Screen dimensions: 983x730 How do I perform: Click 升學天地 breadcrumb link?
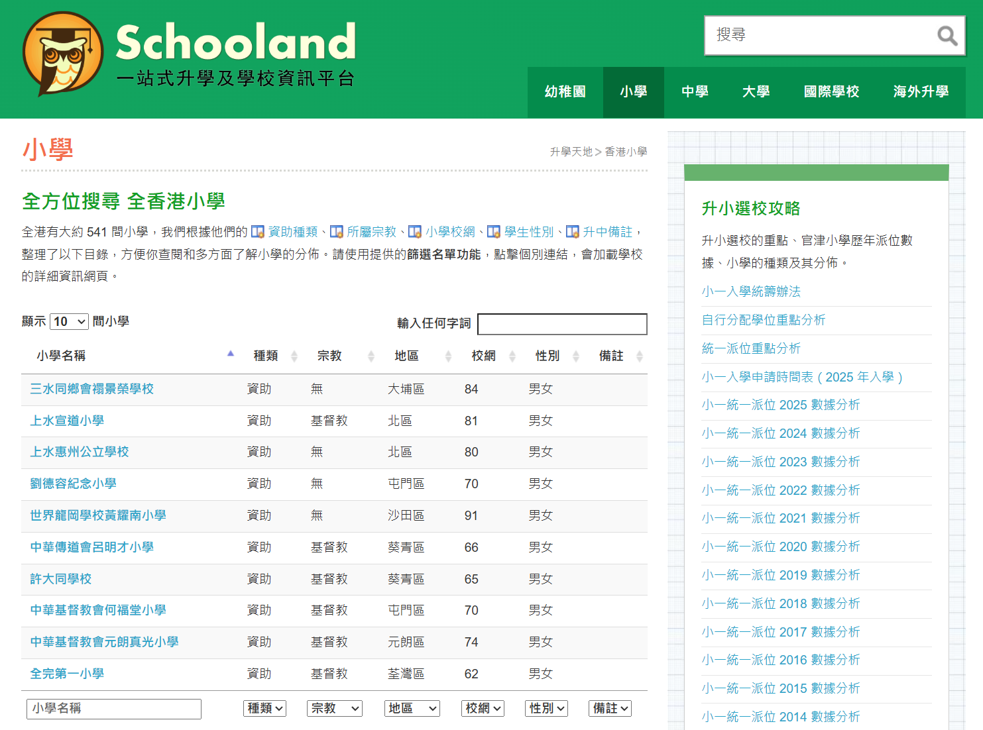[x=571, y=152]
